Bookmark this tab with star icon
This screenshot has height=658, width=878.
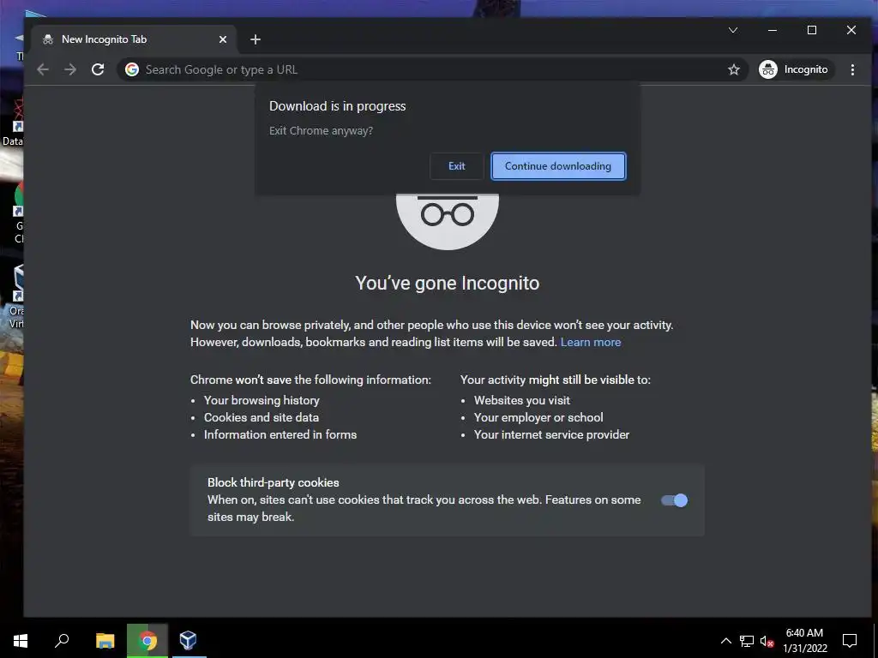coord(734,69)
